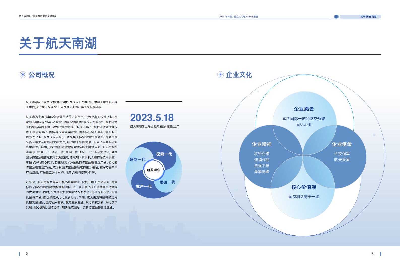Click the company name in top-left header
This screenshot has height=271, width=400.
pyautogui.click(x=38, y=16)
